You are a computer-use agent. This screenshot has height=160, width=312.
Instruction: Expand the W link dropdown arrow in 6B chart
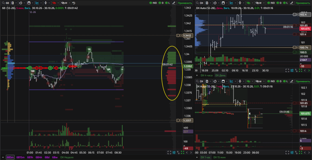click(x=69, y=3)
